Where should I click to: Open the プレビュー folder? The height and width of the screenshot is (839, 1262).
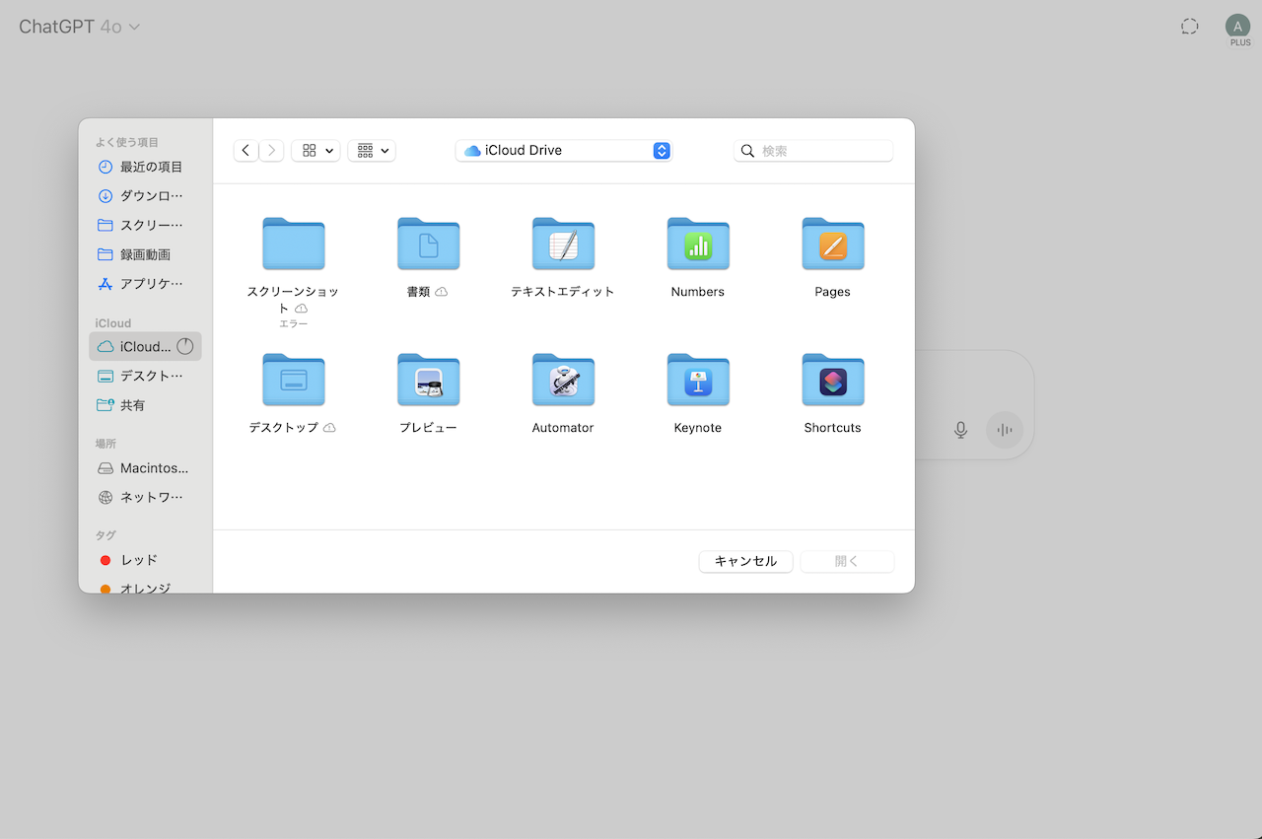pos(429,380)
